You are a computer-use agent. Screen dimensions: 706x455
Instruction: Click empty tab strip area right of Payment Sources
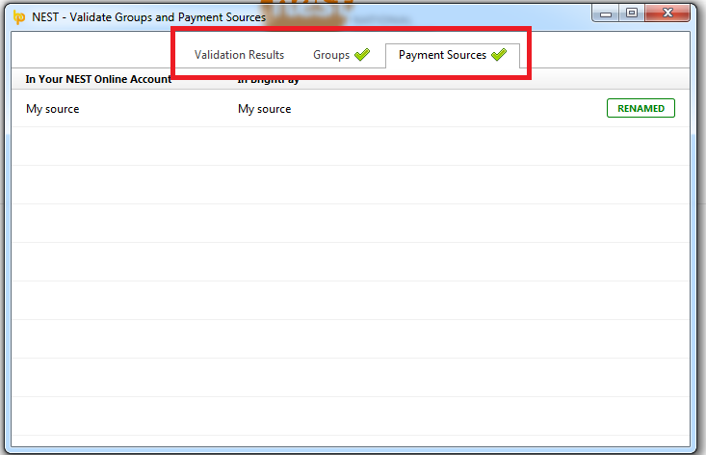click(607, 53)
